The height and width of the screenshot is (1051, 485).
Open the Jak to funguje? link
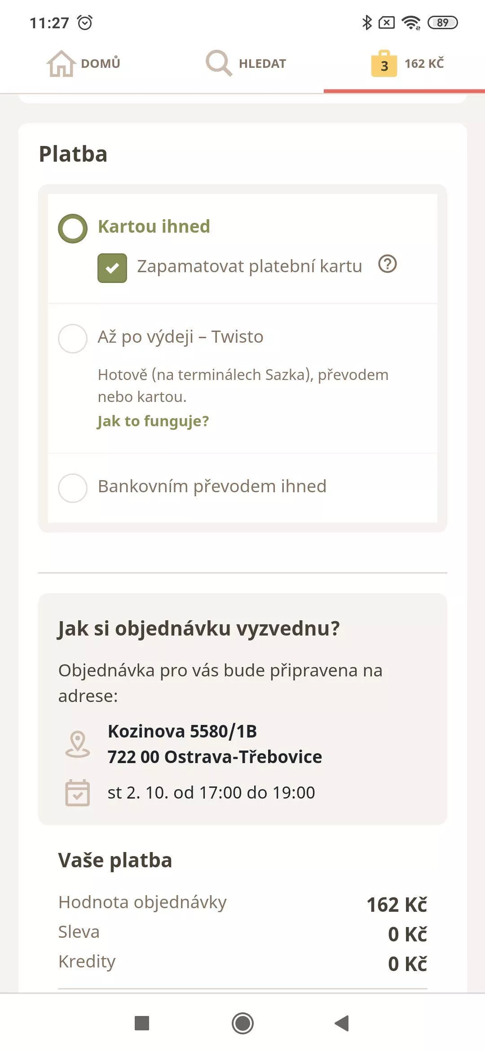[153, 421]
